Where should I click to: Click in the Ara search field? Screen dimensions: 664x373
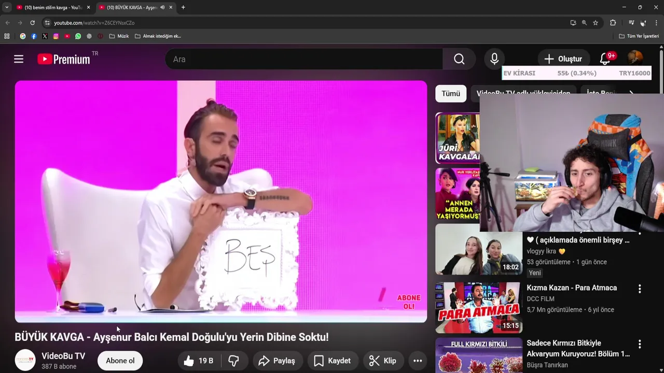[x=304, y=59]
